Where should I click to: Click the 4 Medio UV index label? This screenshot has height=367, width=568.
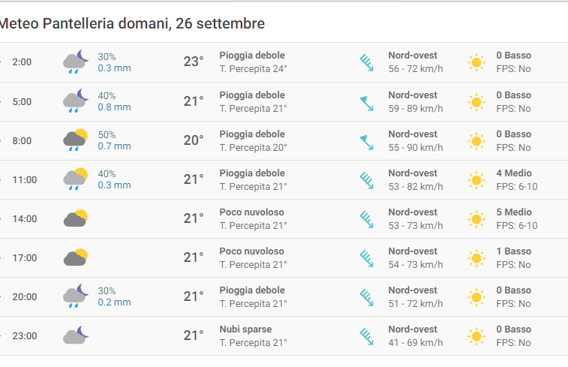(514, 173)
